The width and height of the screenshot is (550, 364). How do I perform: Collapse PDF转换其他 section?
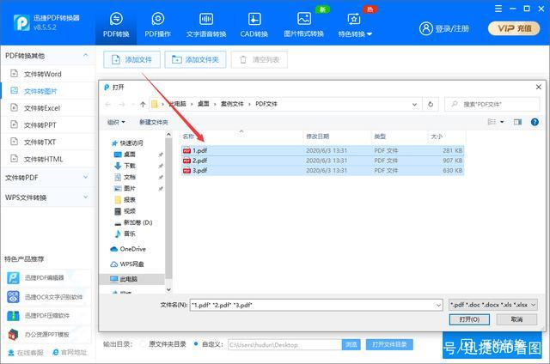(x=85, y=55)
